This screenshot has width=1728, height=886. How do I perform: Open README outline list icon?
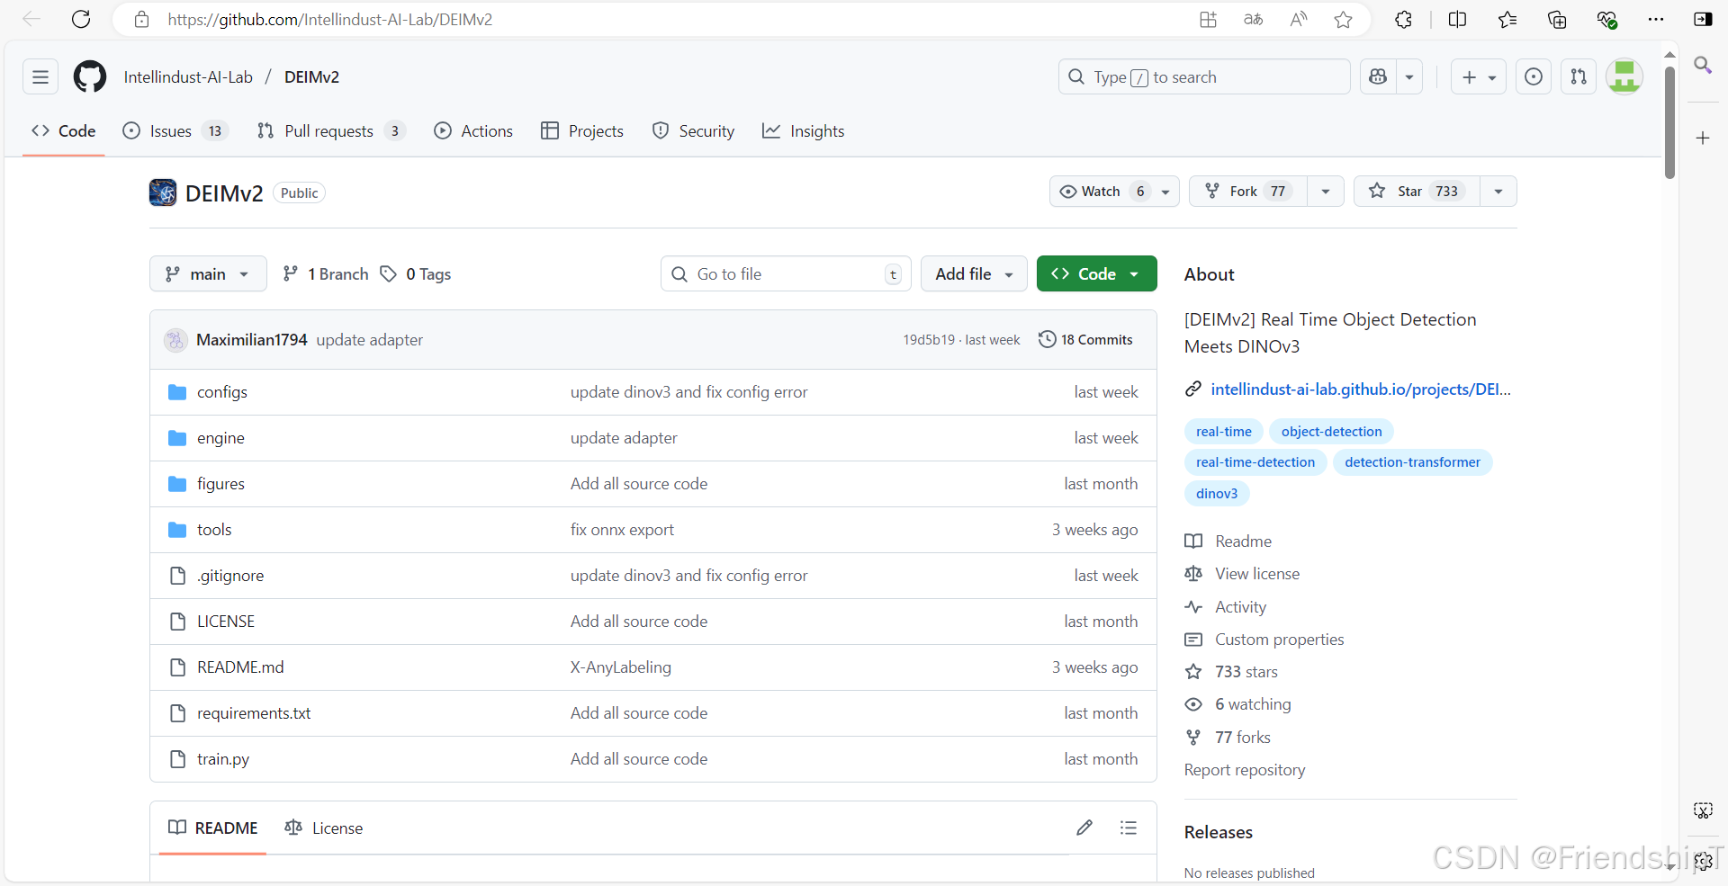pos(1129,828)
